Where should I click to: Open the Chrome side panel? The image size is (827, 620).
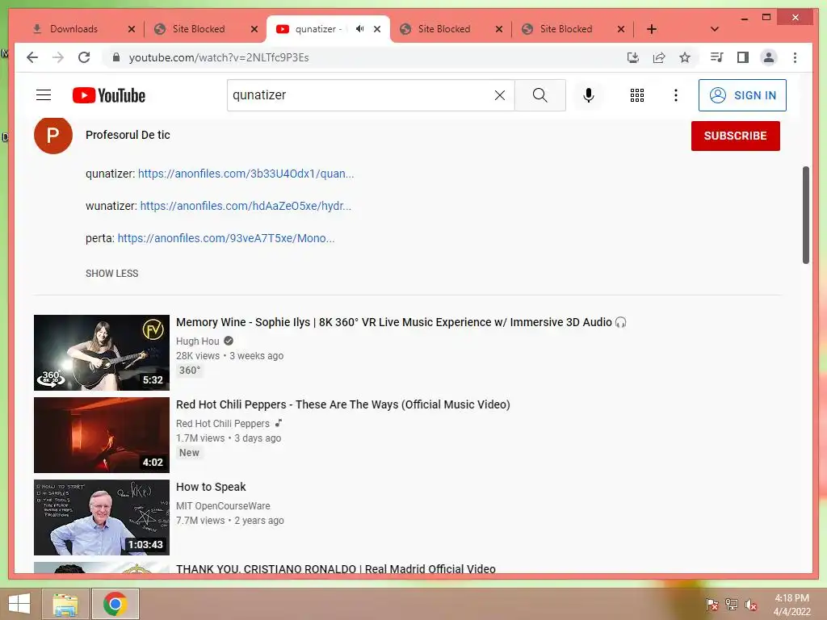tap(743, 57)
